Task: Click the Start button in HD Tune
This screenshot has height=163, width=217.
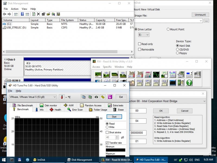Action: (x=114, y=117)
